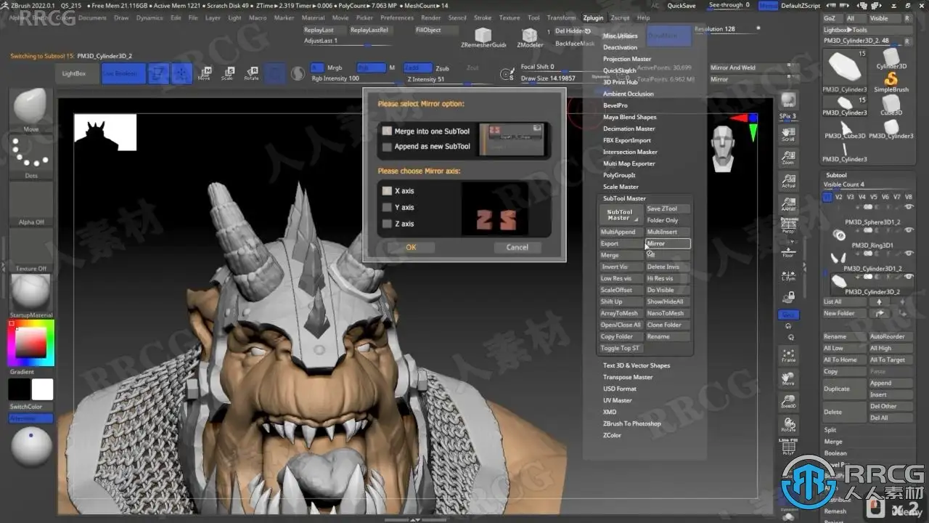Tick the Z axis checkbox
Screen dimensions: 929x523
(x=388, y=224)
